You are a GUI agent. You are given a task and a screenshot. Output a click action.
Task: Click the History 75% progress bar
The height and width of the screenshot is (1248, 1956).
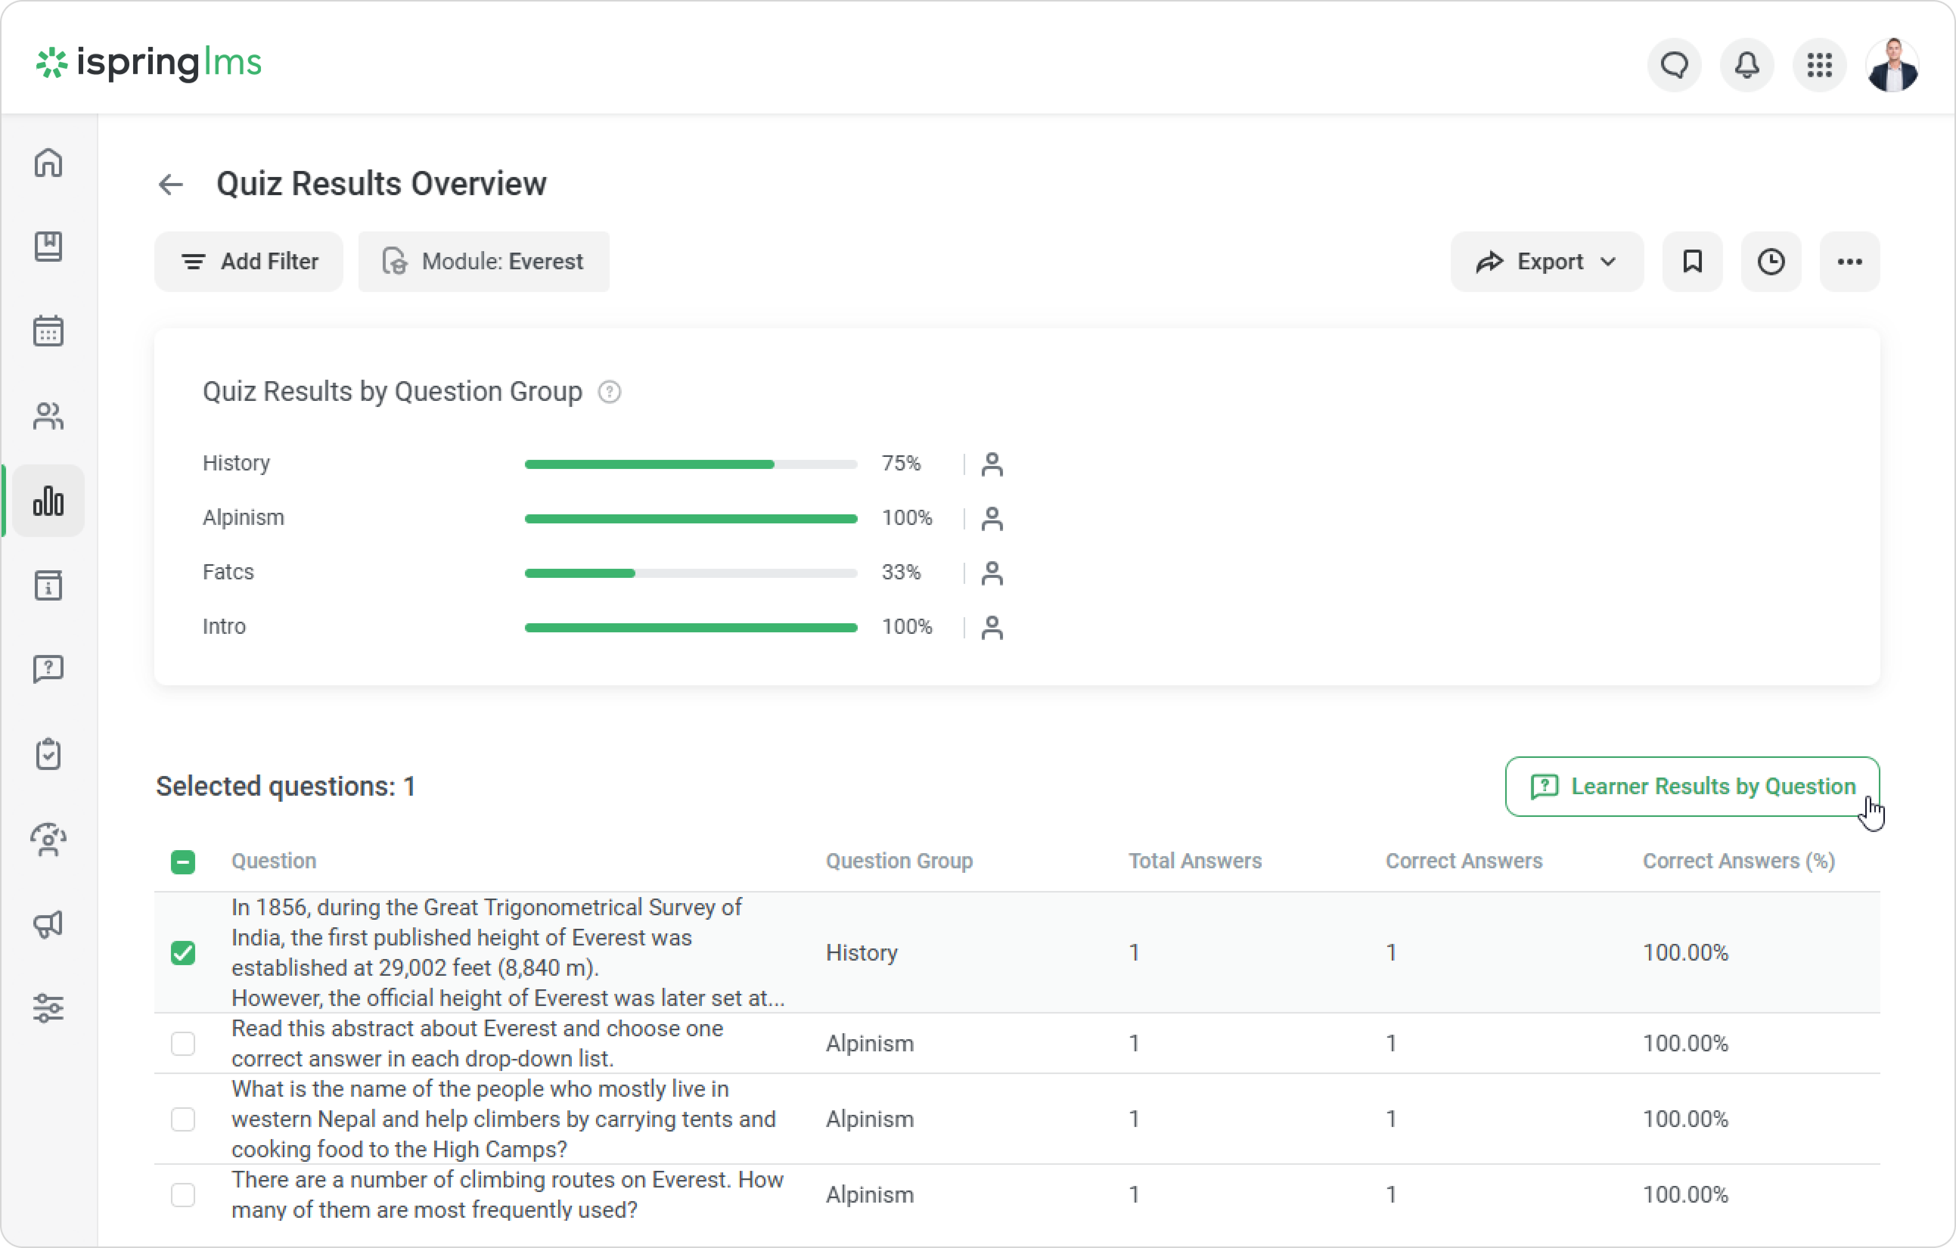pos(691,464)
